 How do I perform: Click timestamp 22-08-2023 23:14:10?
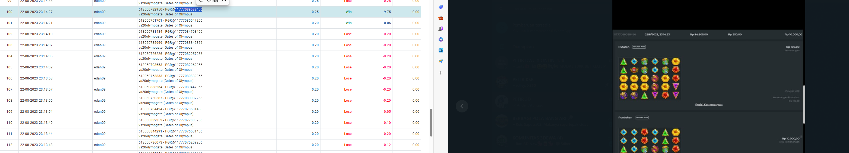(x=36, y=34)
